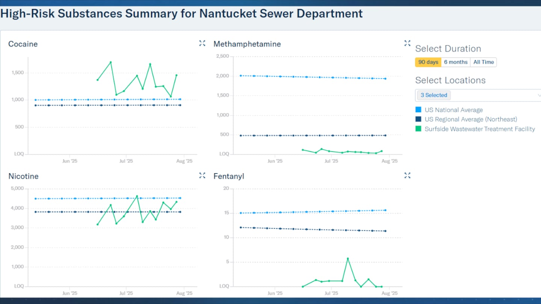Click the locations dropdown chevron arrow
541x304 pixels.
coord(539,95)
